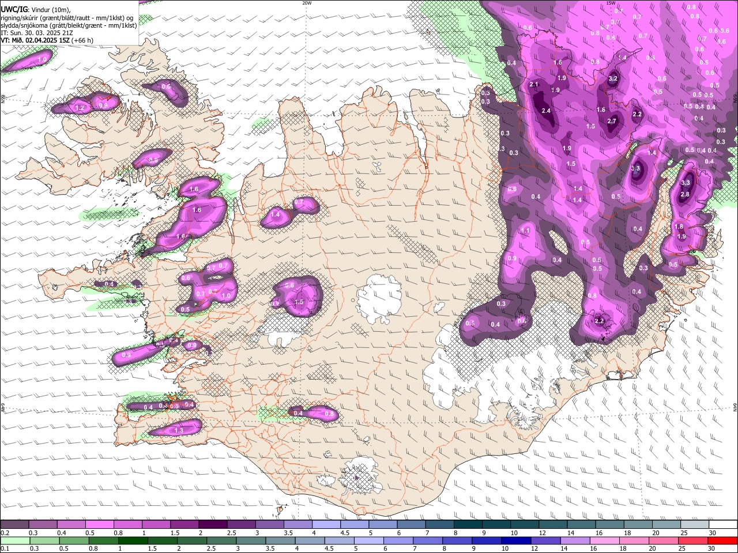The height and width of the screenshot is (553, 738).
Task: Click the bright pink legend swatch labeled 0.5
Action: coord(99,524)
